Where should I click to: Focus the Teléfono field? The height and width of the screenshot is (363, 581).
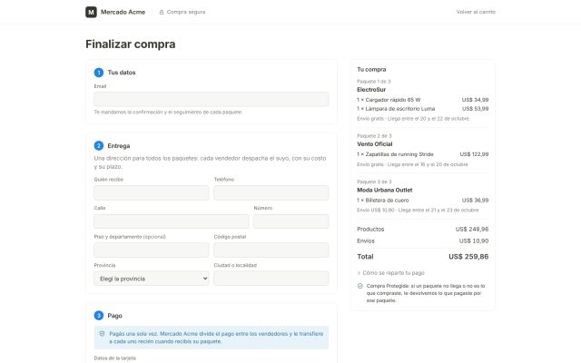click(271, 192)
